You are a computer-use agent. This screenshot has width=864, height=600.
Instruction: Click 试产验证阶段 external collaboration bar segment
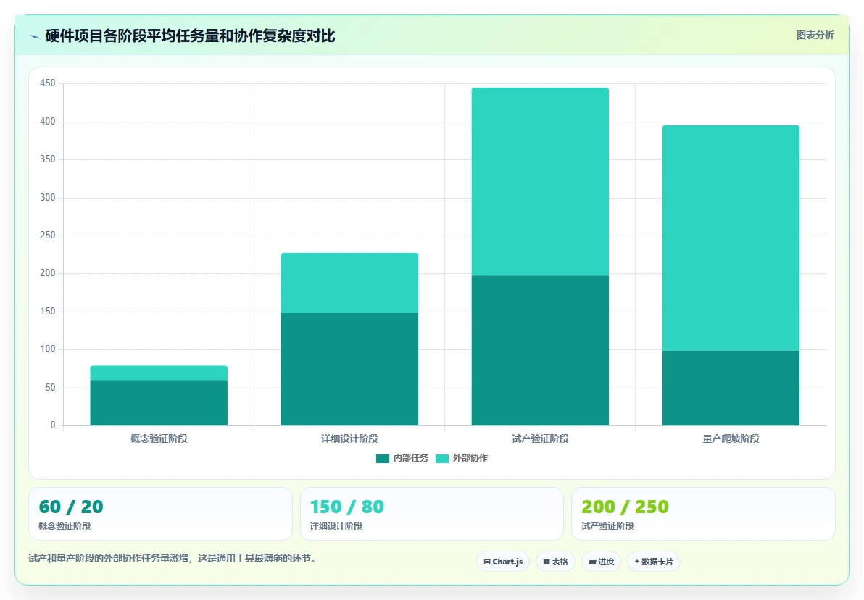coord(540,181)
